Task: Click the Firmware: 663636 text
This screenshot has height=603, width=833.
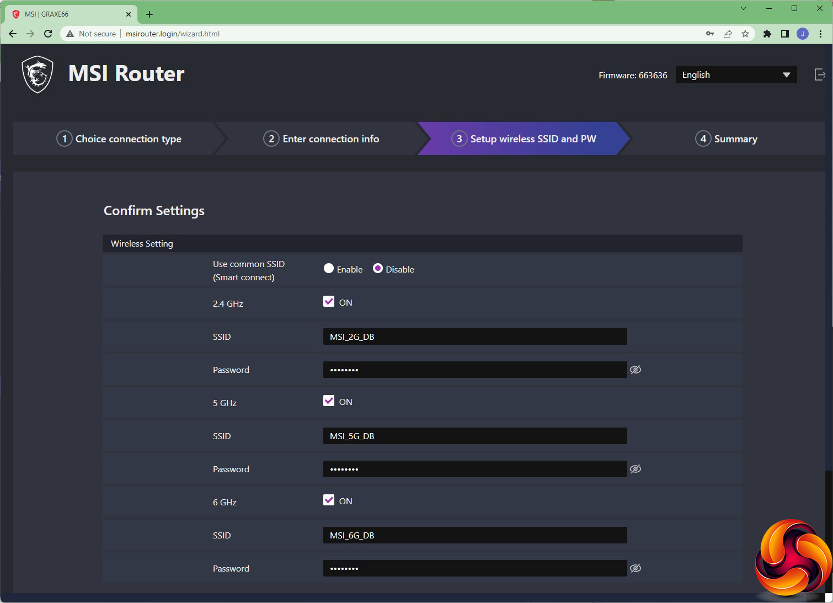Action: coord(633,75)
